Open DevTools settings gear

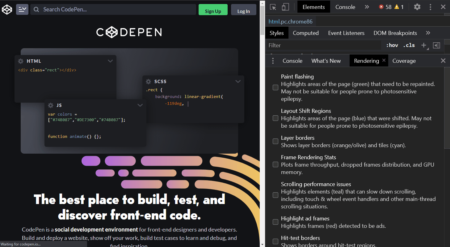417,7
